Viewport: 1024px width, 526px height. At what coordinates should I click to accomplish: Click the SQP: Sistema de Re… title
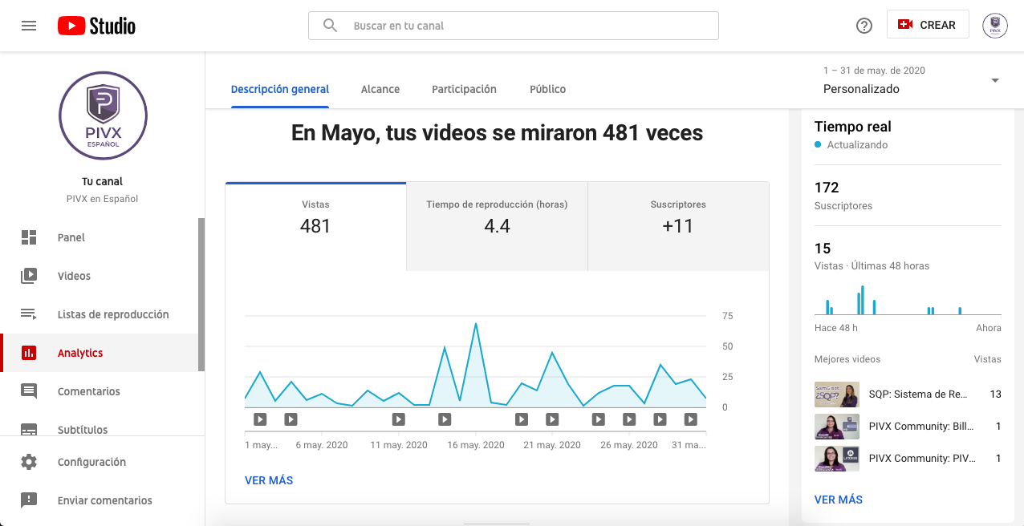[x=918, y=394]
